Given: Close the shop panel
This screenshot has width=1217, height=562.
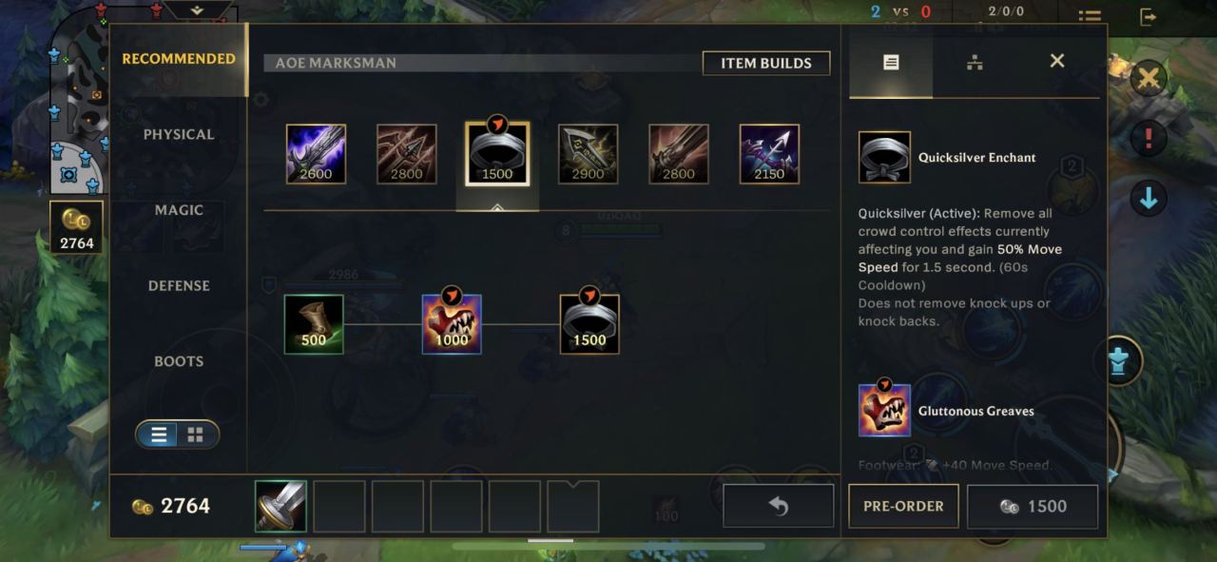Looking at the screenshot, I should click(x=1056, y=61).
